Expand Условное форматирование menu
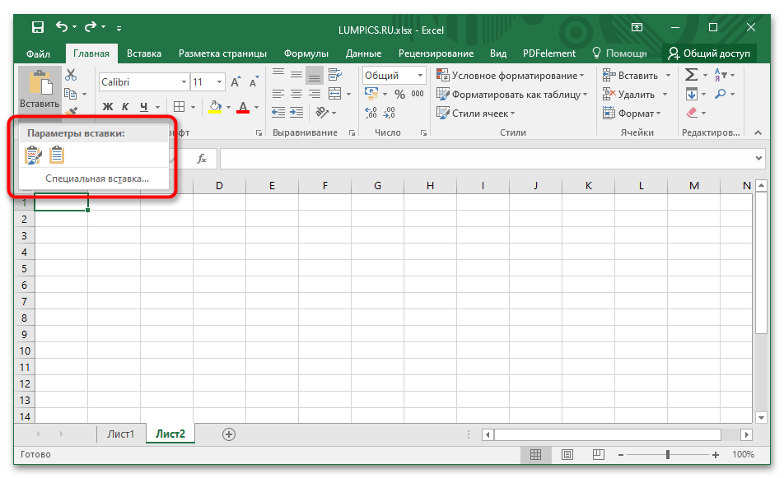The width and height of the screenshot is (784, 478). pyautogui.click(x=510, y=76)
